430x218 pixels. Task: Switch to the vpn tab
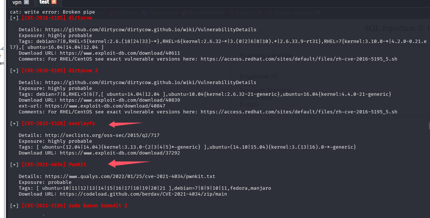(17, 2)
